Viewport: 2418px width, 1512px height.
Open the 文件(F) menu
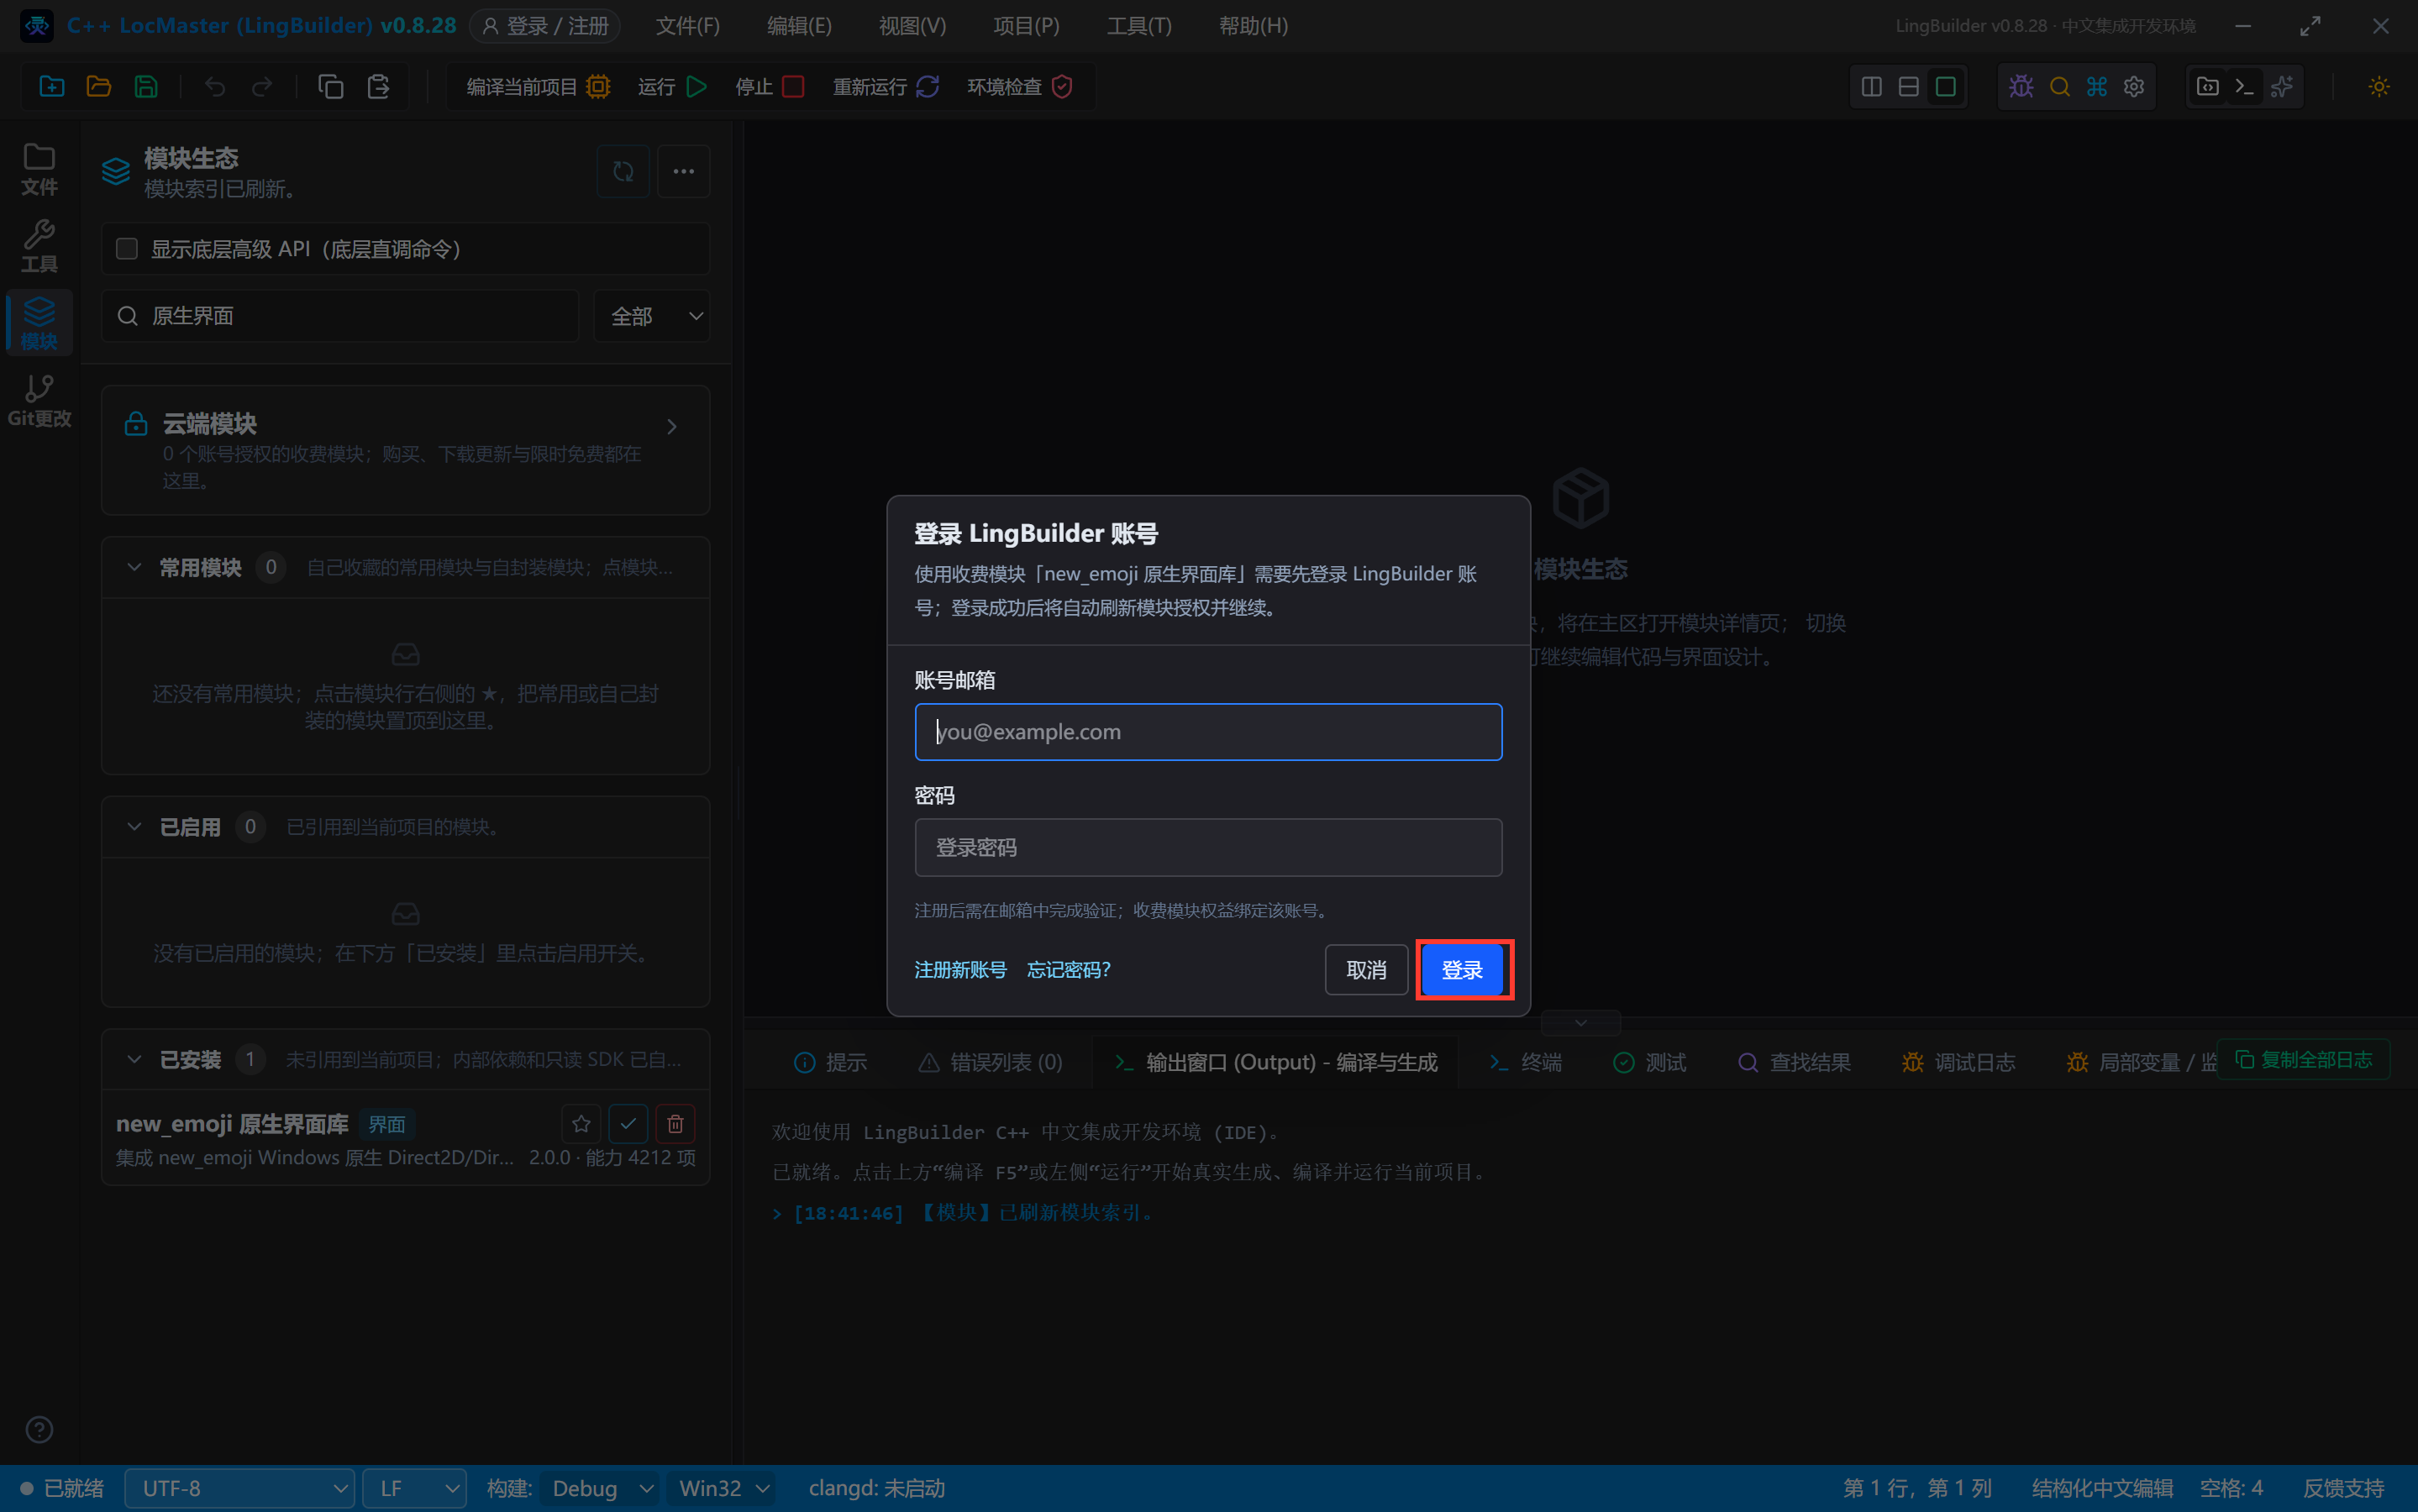[x=687, y=26]
